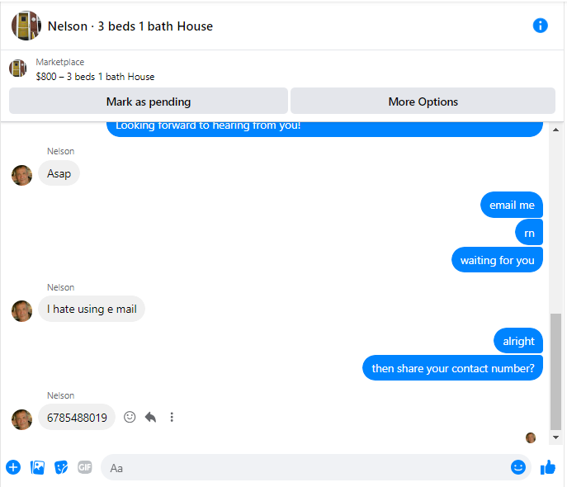Click Mark as pending button
This screenshot has width=567, height=487.
click(149, 101)
